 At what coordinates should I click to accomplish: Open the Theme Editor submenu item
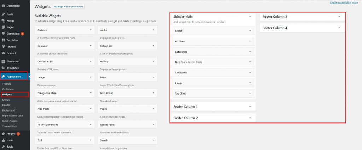pyautogui.click(x=10, y=126)
